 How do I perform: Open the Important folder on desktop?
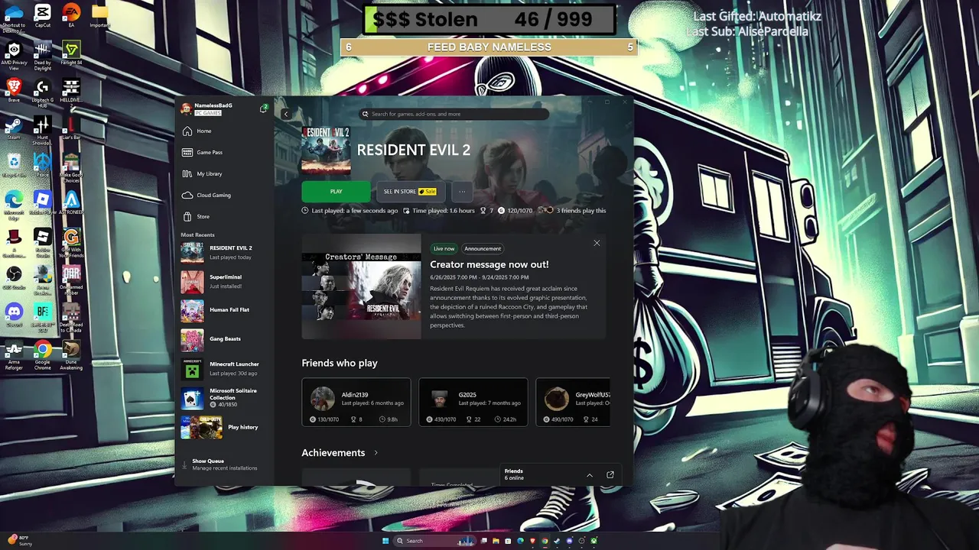(99, 15)
